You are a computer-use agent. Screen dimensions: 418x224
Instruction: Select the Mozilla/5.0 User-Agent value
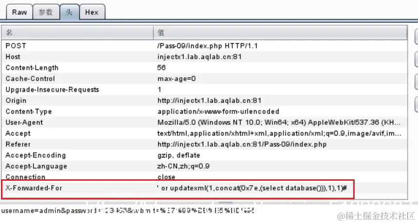pos(279,122)
